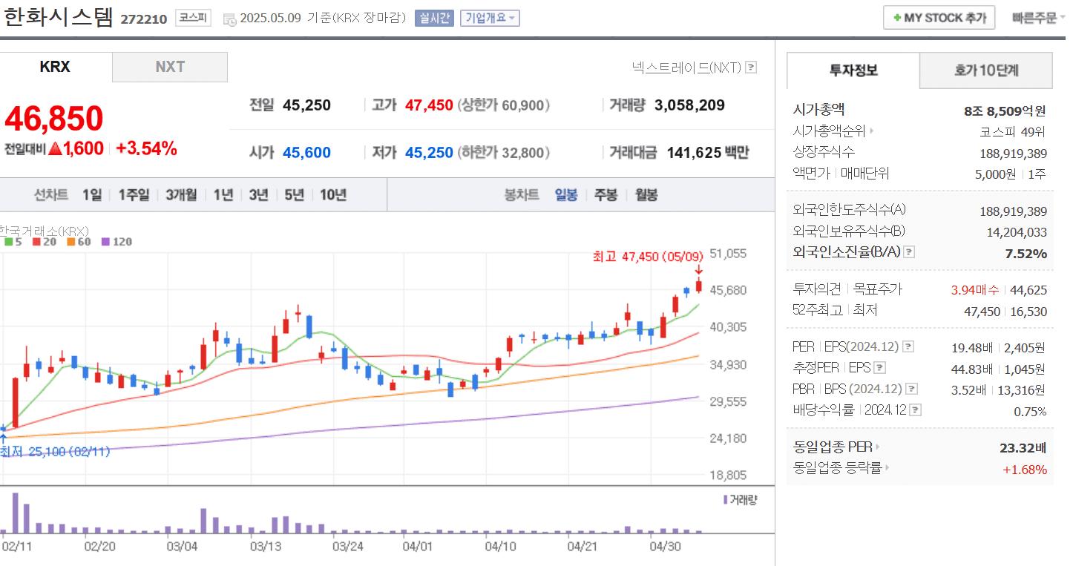Show the 5년 line chart

(295, 195)
